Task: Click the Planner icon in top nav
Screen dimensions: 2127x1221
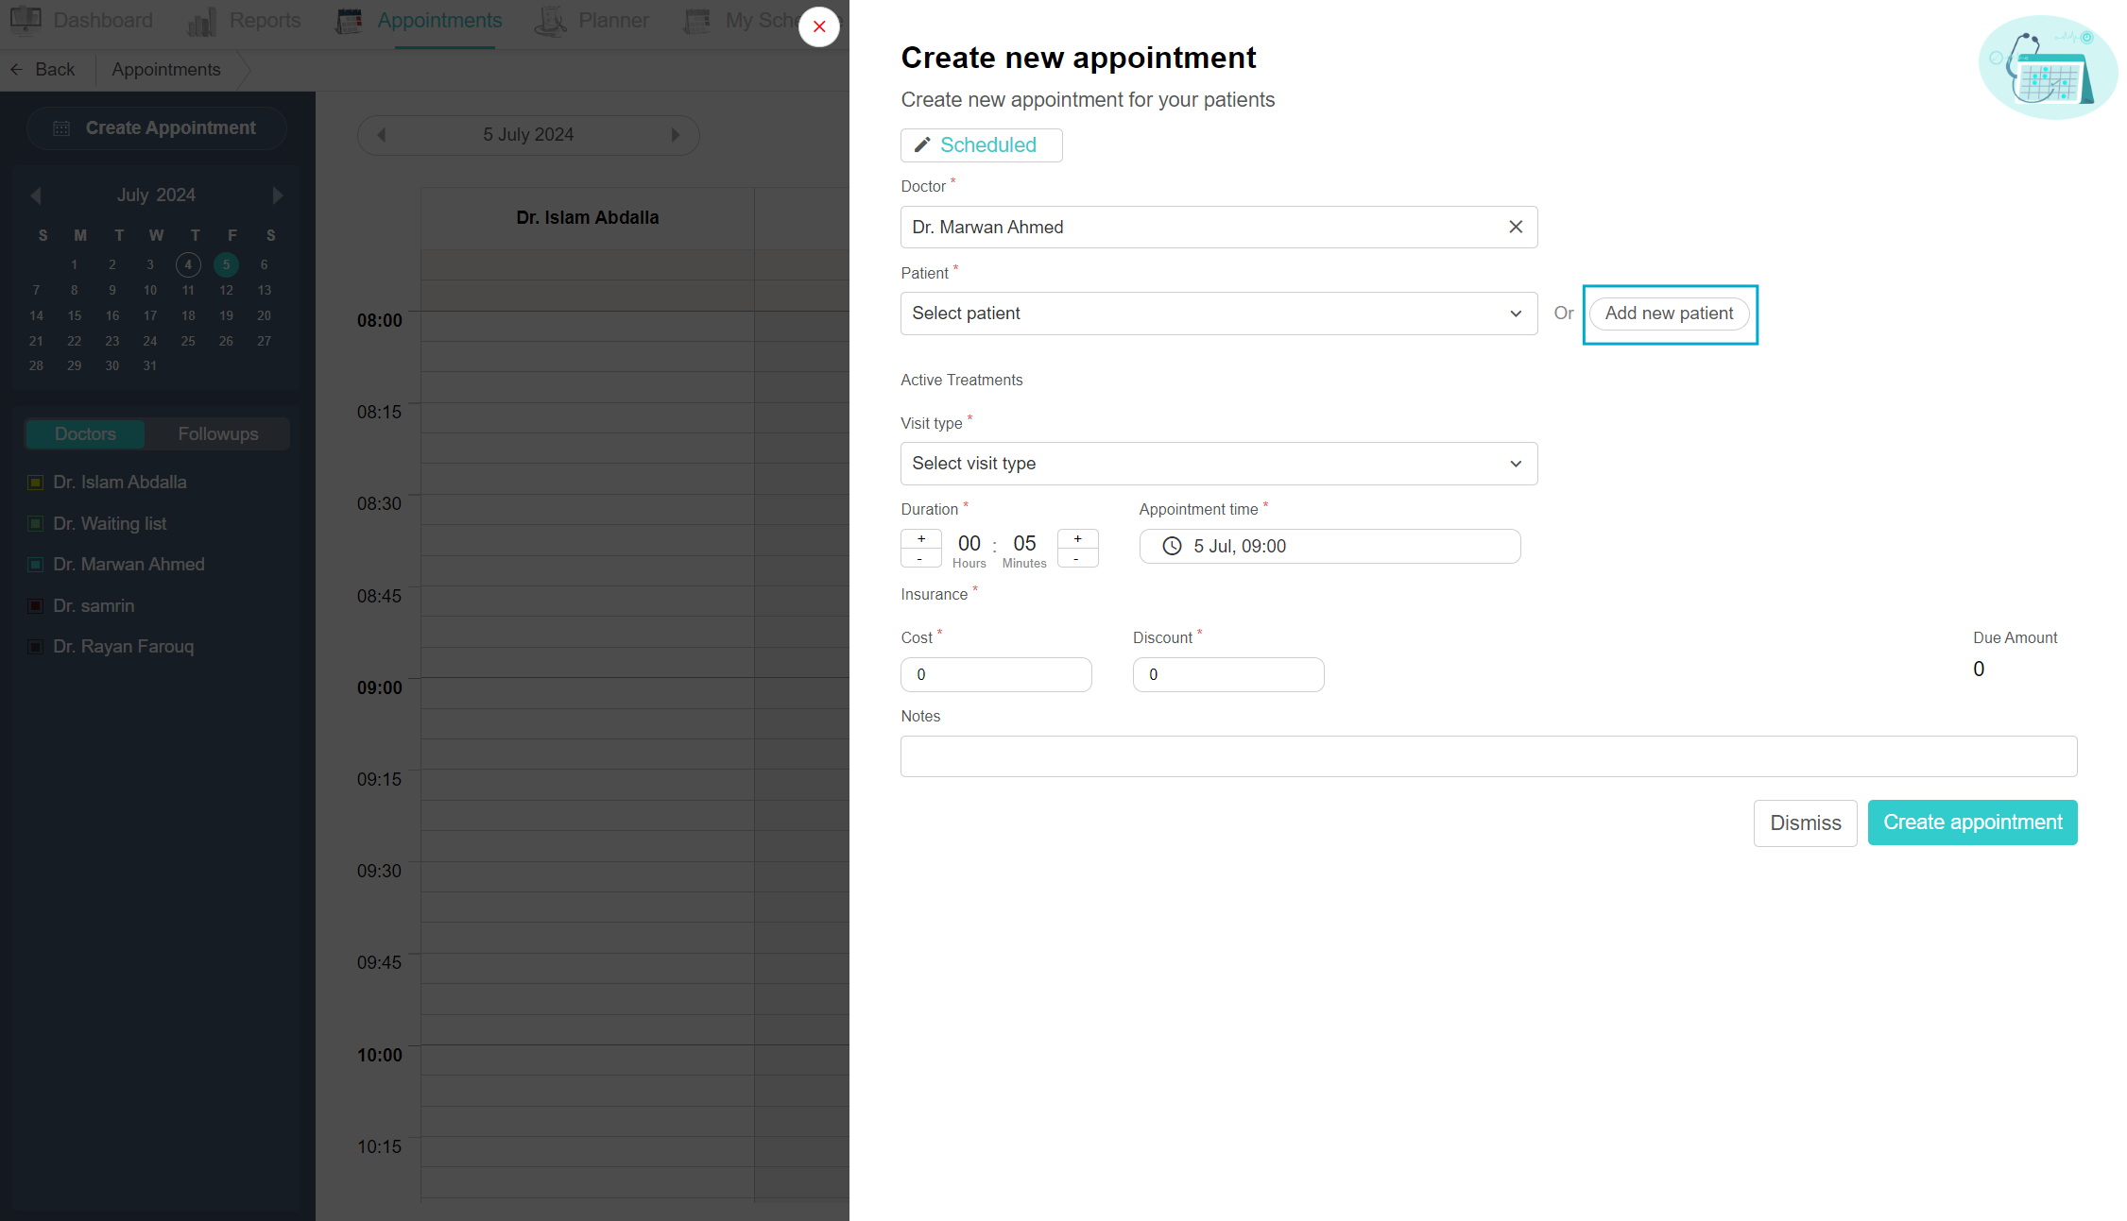Action: point(551,21)
